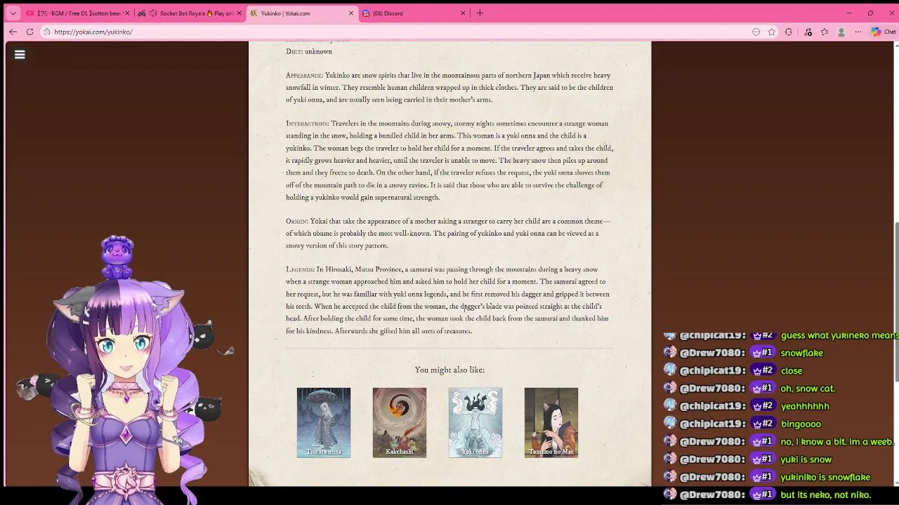
Task: Open the Kakehashi related article thumbnail
Action: [400, 422]
